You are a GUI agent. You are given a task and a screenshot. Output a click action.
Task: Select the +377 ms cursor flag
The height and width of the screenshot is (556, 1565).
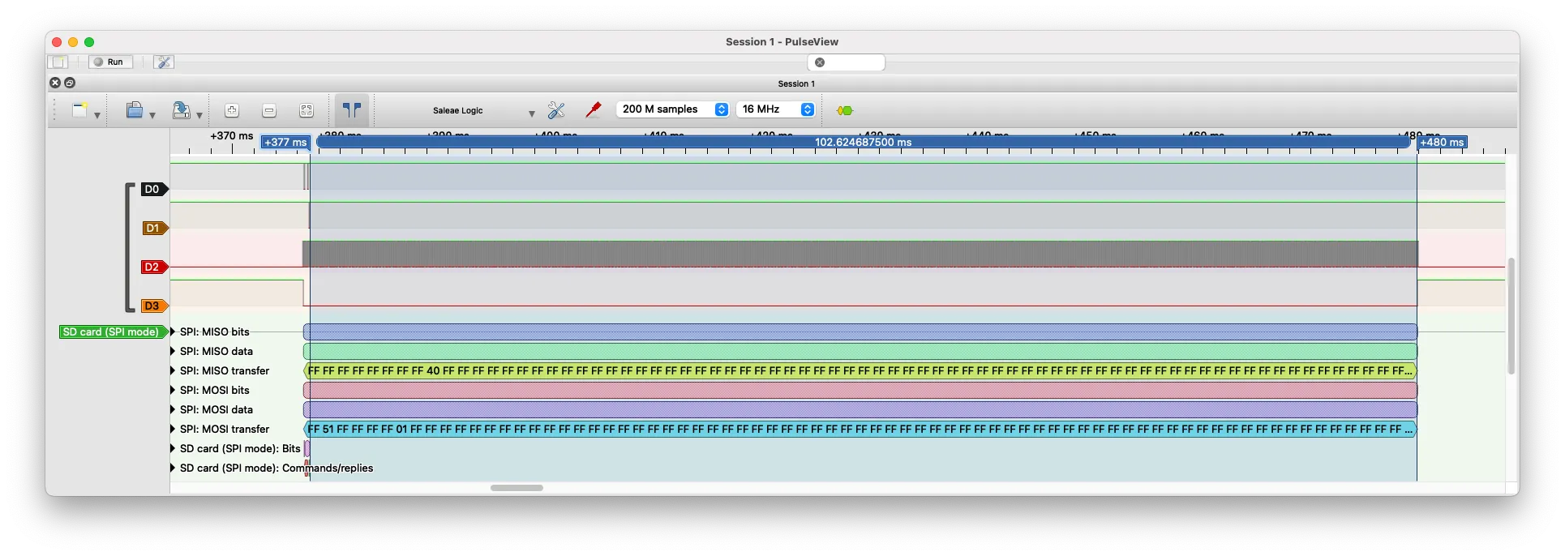click(285, 142)
